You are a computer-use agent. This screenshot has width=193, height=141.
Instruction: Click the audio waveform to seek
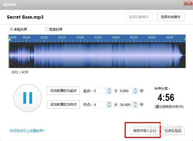tap(97, 55)
